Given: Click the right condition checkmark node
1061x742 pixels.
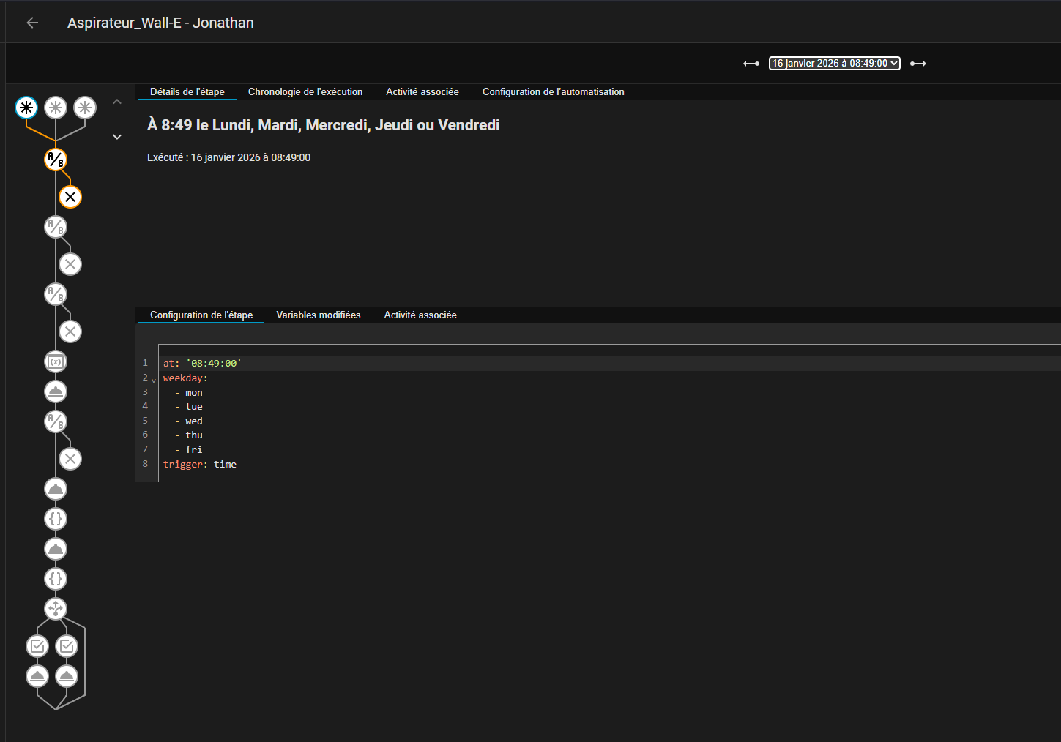Looking at the screenshot, I should pyautogui.click(x=67, y=646).
